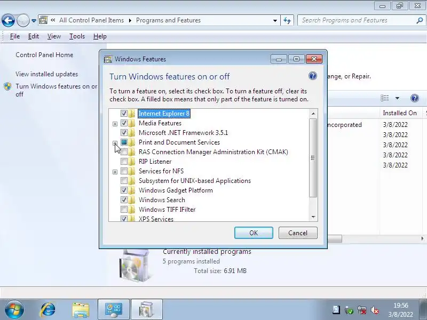The width and height of the screenshot is (427, 320).
Task: Open Windows Explorer from the taskbar
Action: coord(81,310)
